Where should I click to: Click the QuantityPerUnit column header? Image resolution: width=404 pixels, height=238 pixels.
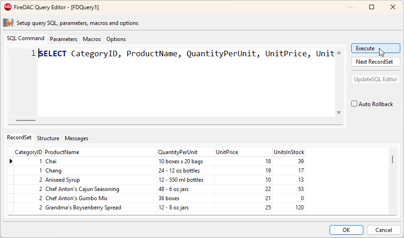click(x=186, y=152)
